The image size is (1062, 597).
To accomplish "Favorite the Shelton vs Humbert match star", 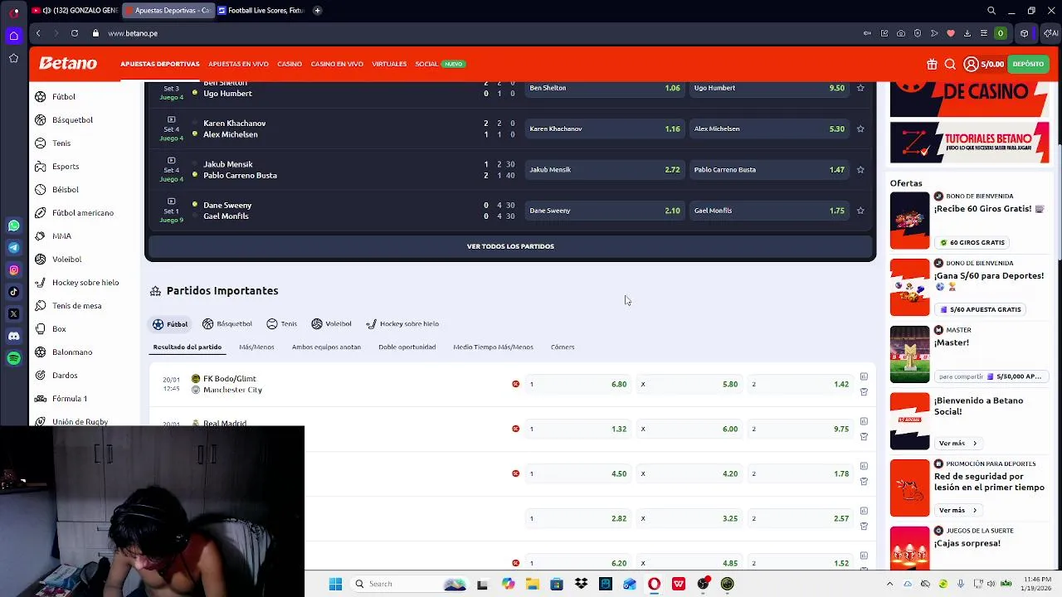I will coord(860,88).
